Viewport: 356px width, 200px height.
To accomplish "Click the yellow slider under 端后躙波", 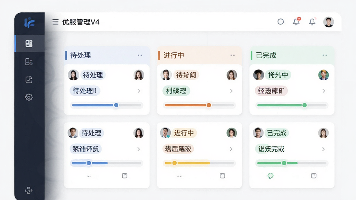I will coord(199,163).
